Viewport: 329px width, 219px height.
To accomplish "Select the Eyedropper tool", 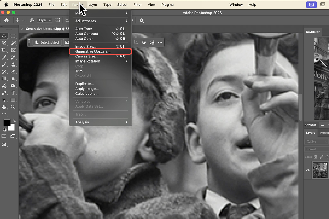I will point(4,57).
